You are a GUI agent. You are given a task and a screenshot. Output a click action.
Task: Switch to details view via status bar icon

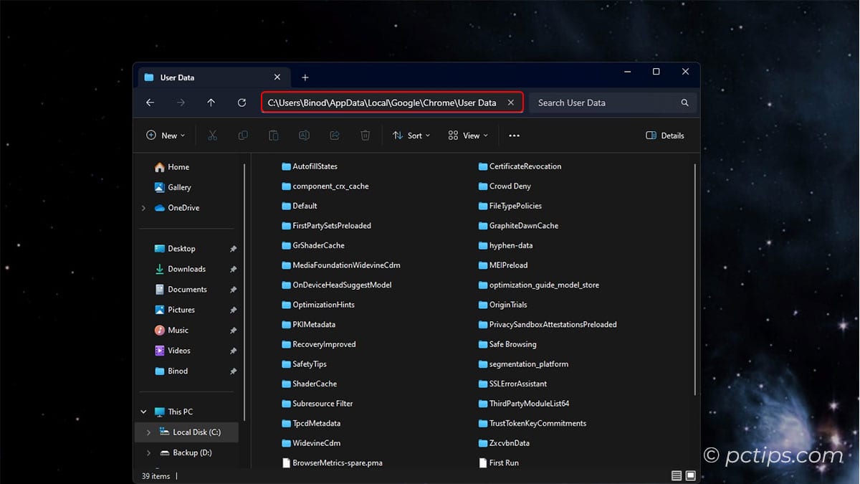coord(675,475)
